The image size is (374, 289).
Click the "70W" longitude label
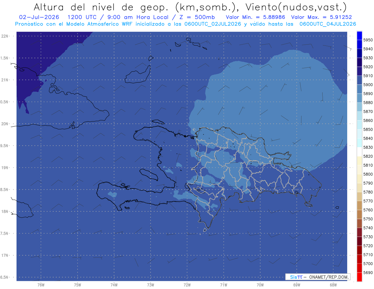click(260, 285)
